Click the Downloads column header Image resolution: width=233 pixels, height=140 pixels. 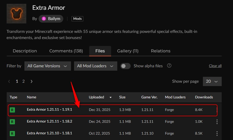(204, 97)
